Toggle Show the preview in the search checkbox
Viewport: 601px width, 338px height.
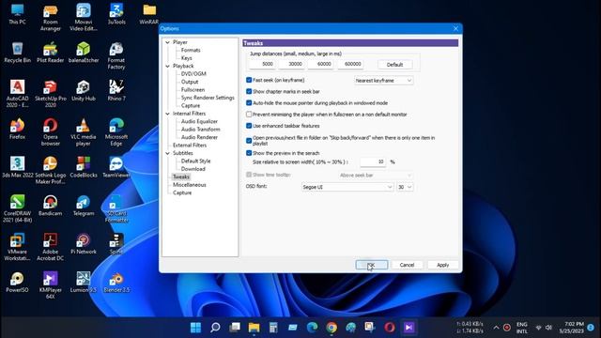(x=249, y=153)
